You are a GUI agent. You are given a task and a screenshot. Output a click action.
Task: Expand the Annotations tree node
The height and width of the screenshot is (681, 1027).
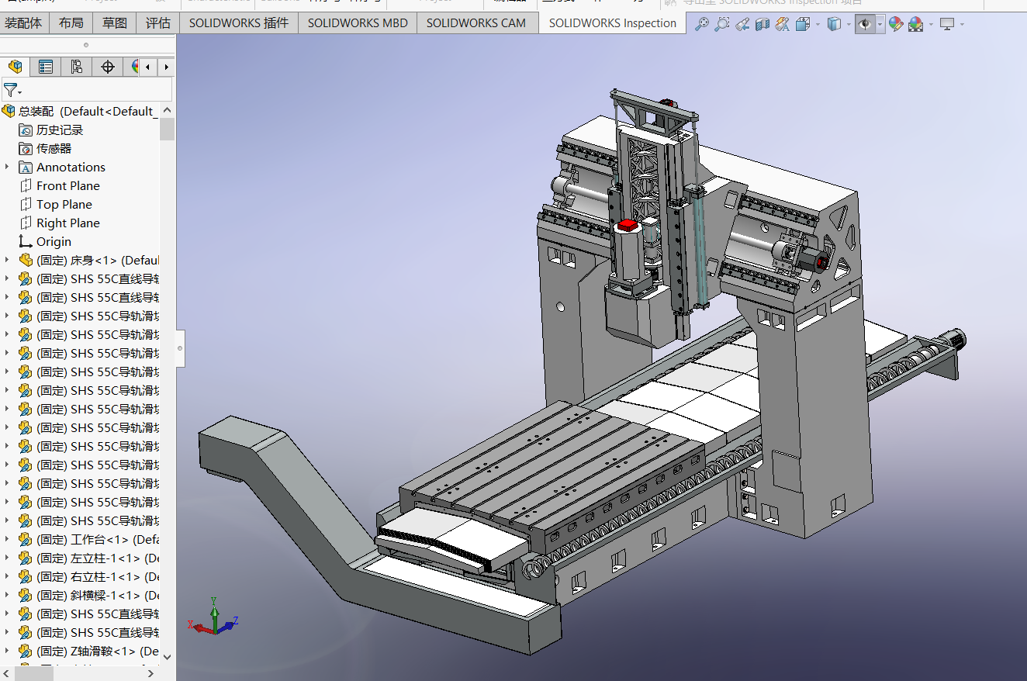click(7, 167)
